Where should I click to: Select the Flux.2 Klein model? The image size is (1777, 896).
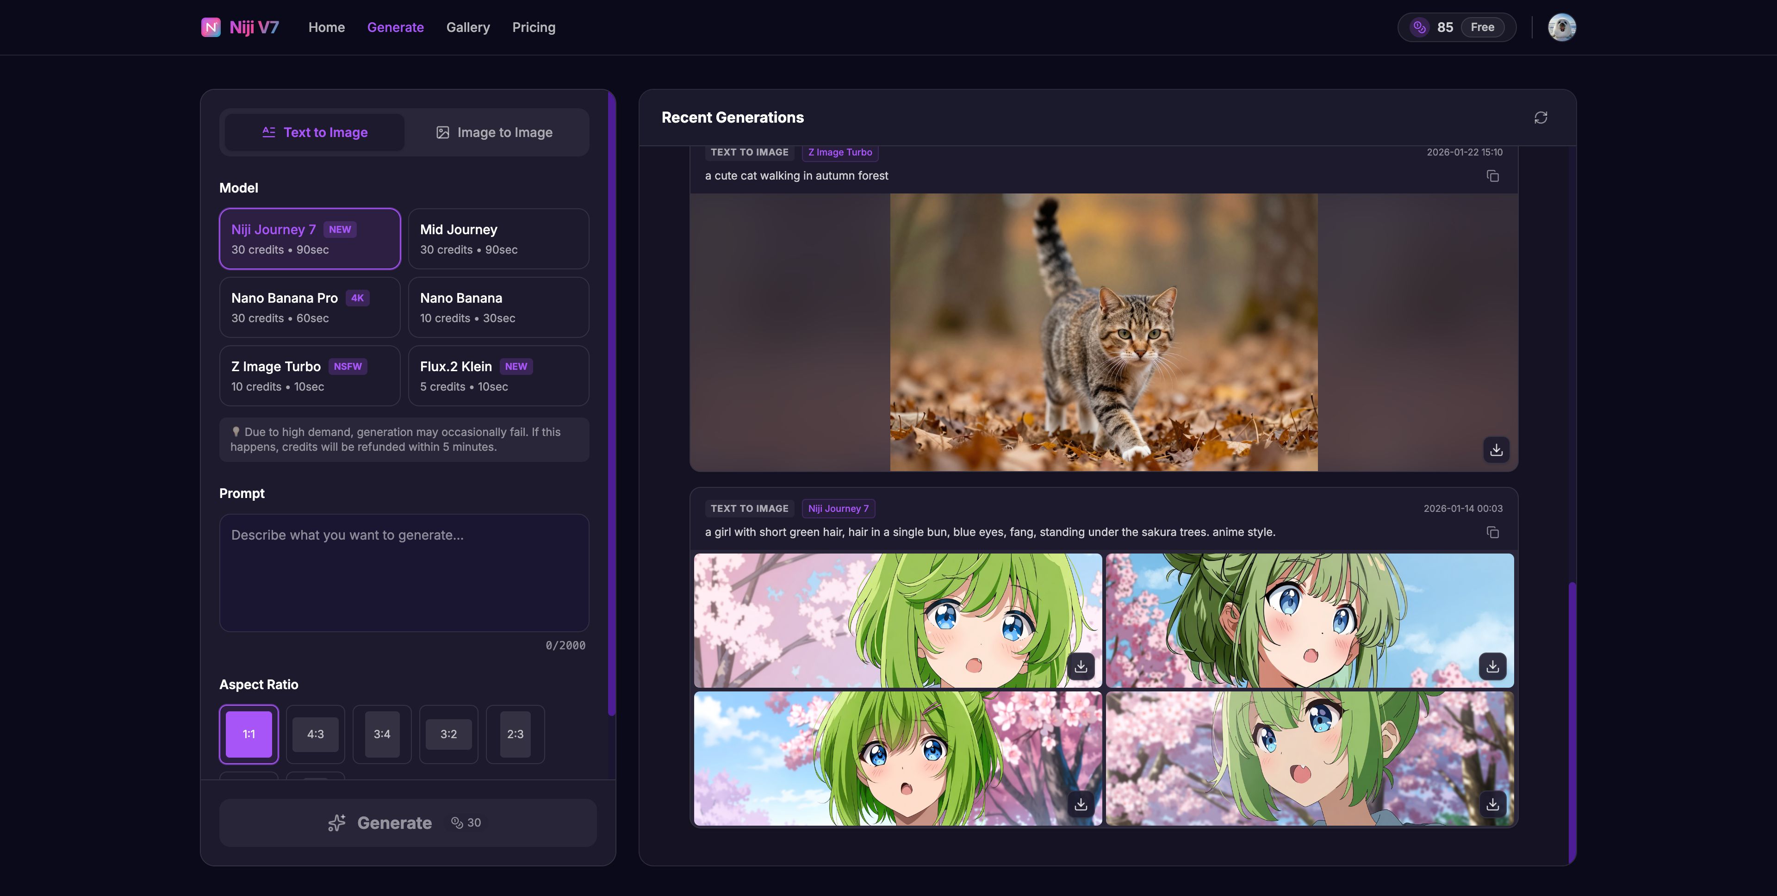[498, 375]
